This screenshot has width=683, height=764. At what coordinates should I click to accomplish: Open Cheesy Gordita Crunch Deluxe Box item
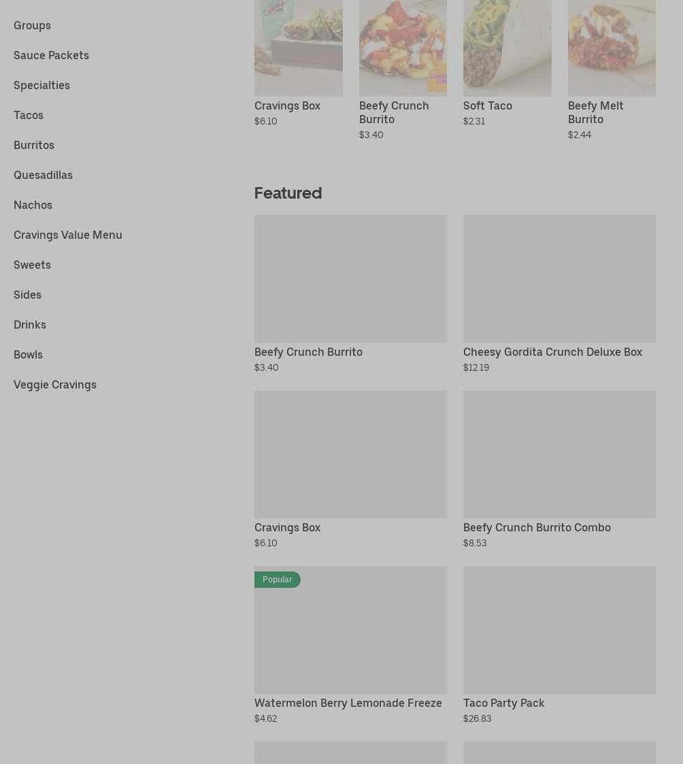(x=559, y=295)
